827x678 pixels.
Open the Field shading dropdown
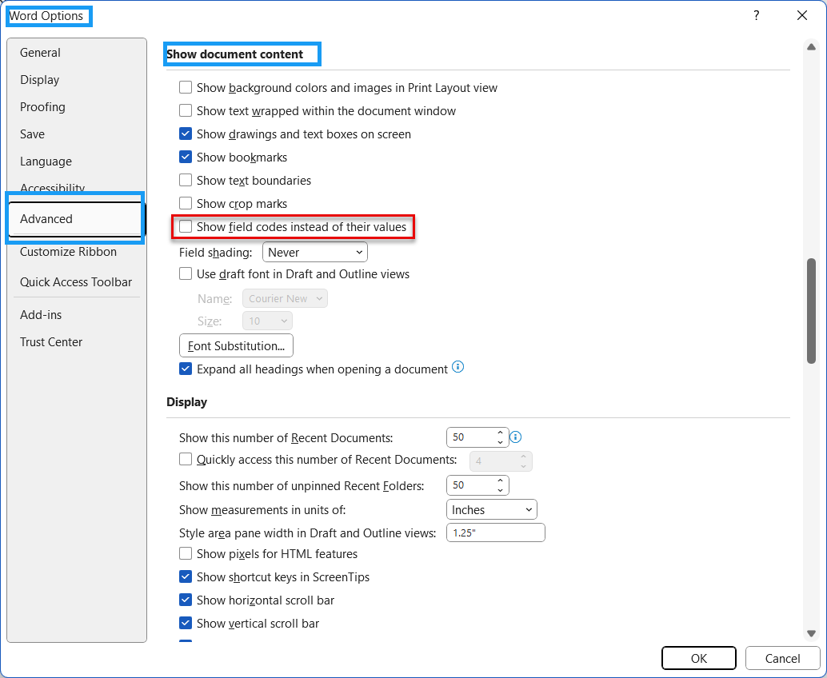point(315,253)
